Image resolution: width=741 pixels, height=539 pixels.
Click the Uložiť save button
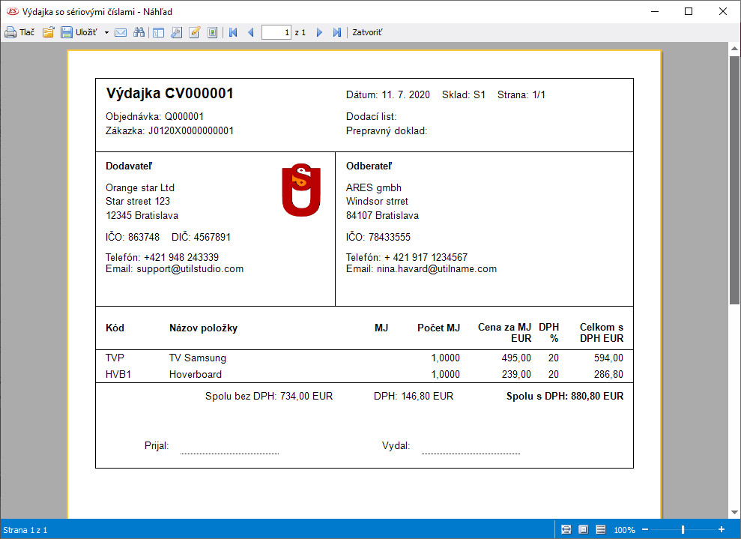coord(79,32)
